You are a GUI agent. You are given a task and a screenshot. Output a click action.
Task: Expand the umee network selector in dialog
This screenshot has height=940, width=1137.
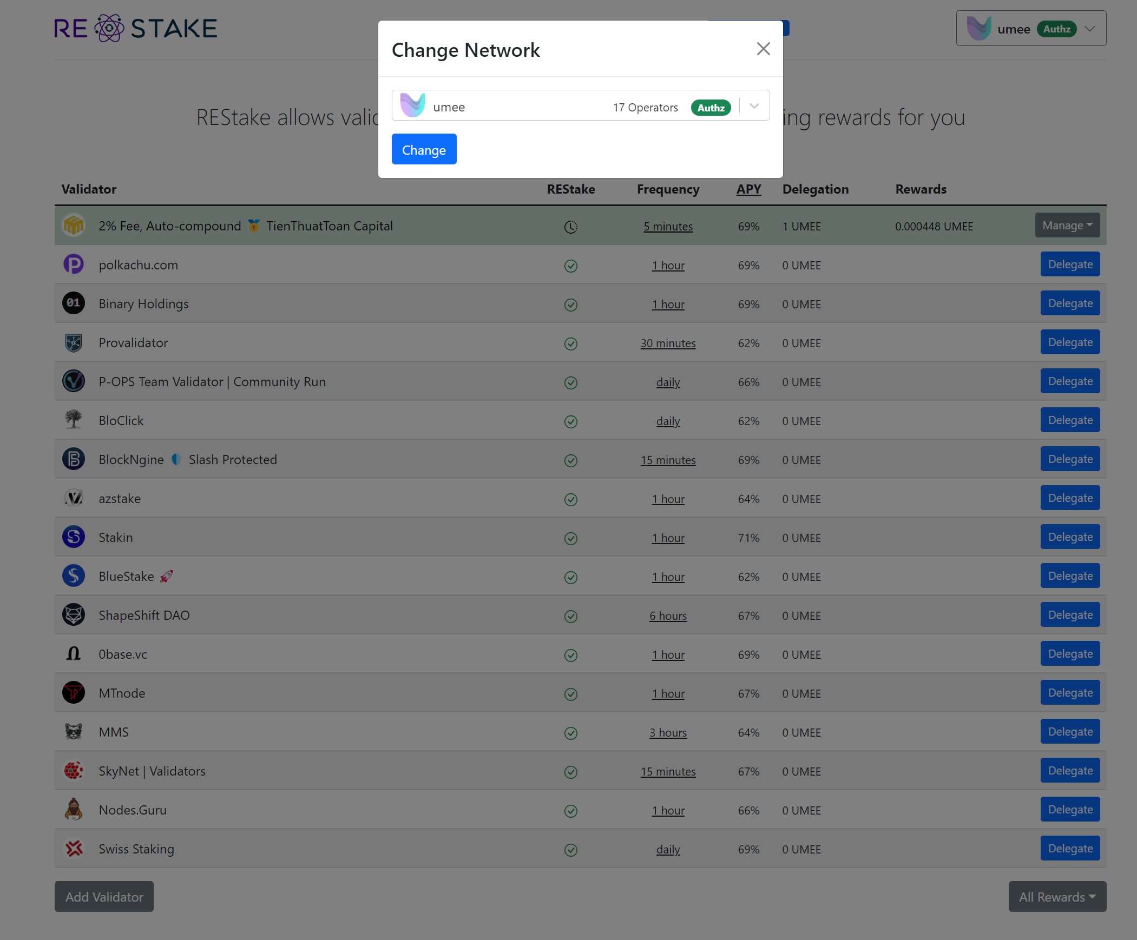(x=754, y=106)
